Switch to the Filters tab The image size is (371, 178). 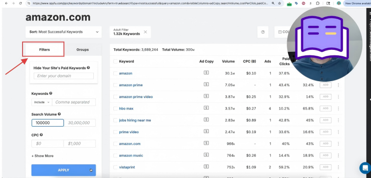point(45,49)
